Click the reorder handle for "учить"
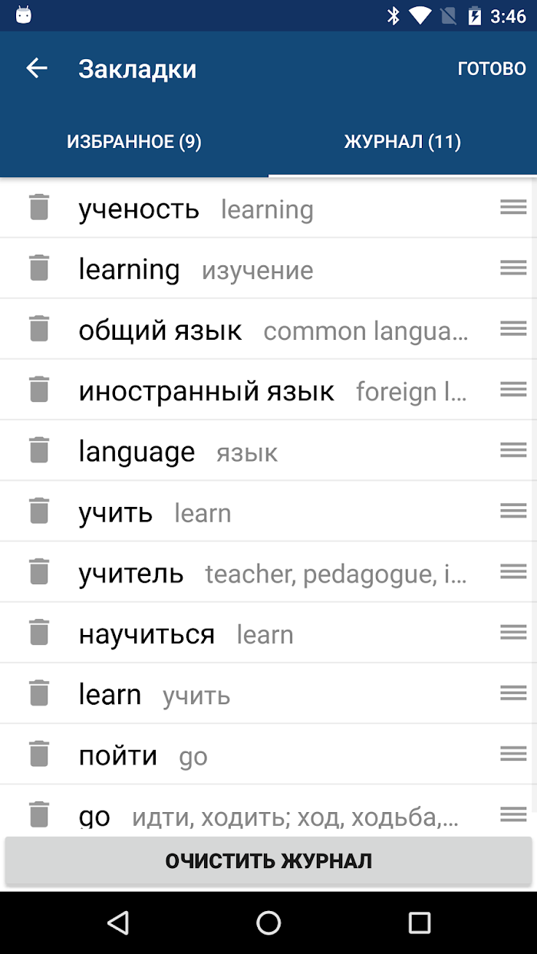 pos(513,510)
